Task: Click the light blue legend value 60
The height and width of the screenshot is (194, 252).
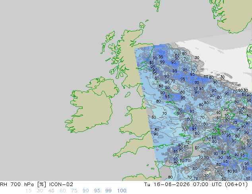Action: point(63,191)
